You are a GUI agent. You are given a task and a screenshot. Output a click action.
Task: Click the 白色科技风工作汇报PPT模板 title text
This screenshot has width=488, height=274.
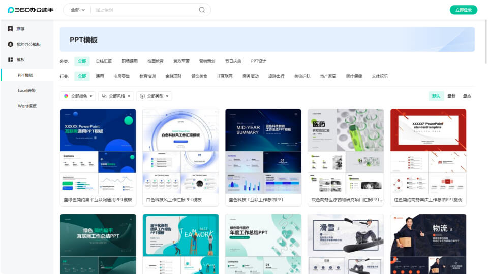[x=174, y=200]
